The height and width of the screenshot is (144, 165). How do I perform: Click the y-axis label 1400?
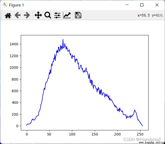click(14, 44)
